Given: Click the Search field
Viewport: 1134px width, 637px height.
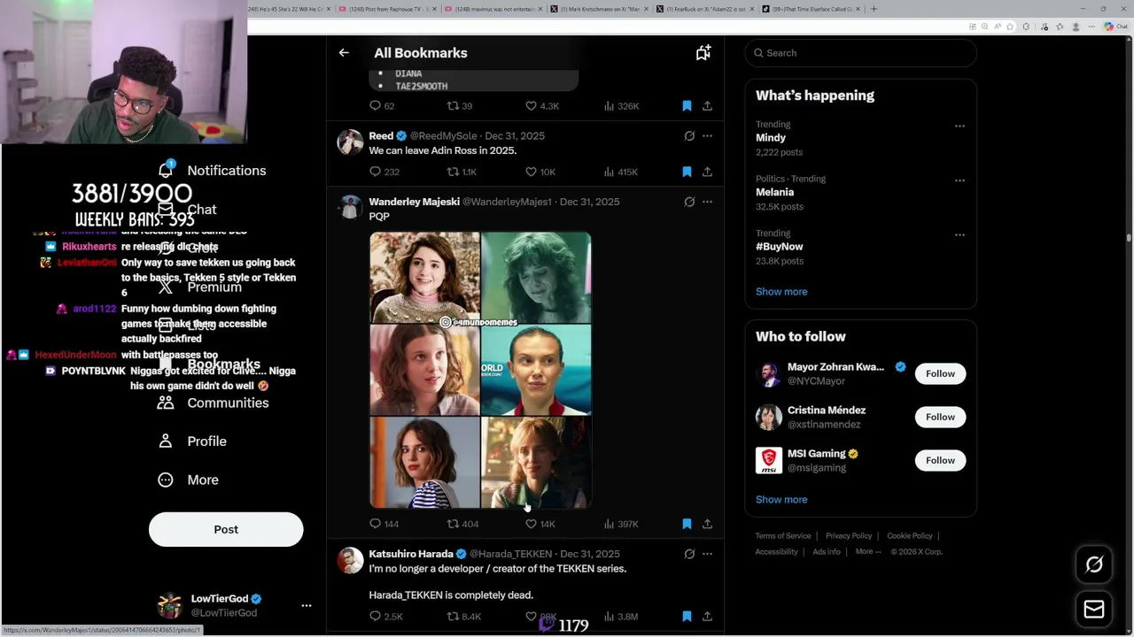Looking at the screenshot, I should pos(860,53).
